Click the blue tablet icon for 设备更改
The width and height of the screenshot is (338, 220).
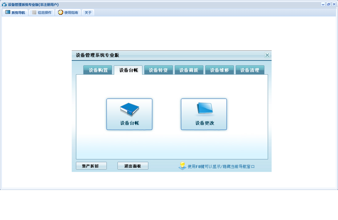pos(204,109)
